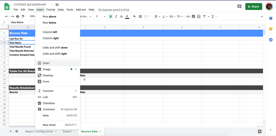Open the File menu
Image resolution: width=276 pixels, height=136 pixels.
tap(16, 10)
